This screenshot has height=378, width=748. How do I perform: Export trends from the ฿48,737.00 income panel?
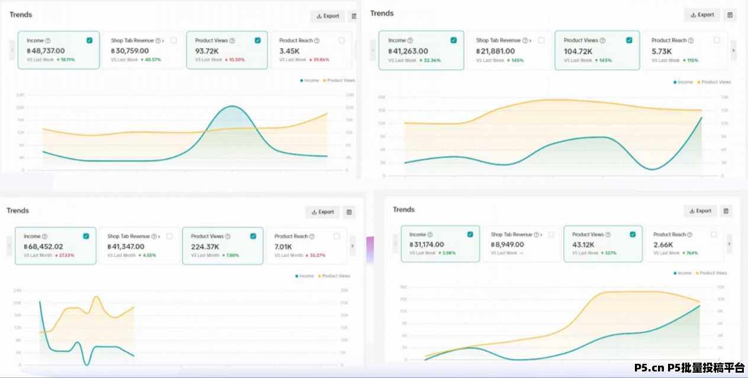point(328,17)
